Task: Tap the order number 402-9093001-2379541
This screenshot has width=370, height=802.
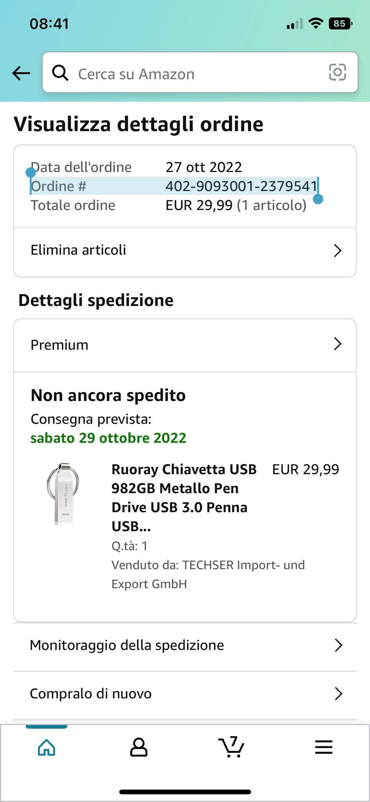Action: coord(241,186)
